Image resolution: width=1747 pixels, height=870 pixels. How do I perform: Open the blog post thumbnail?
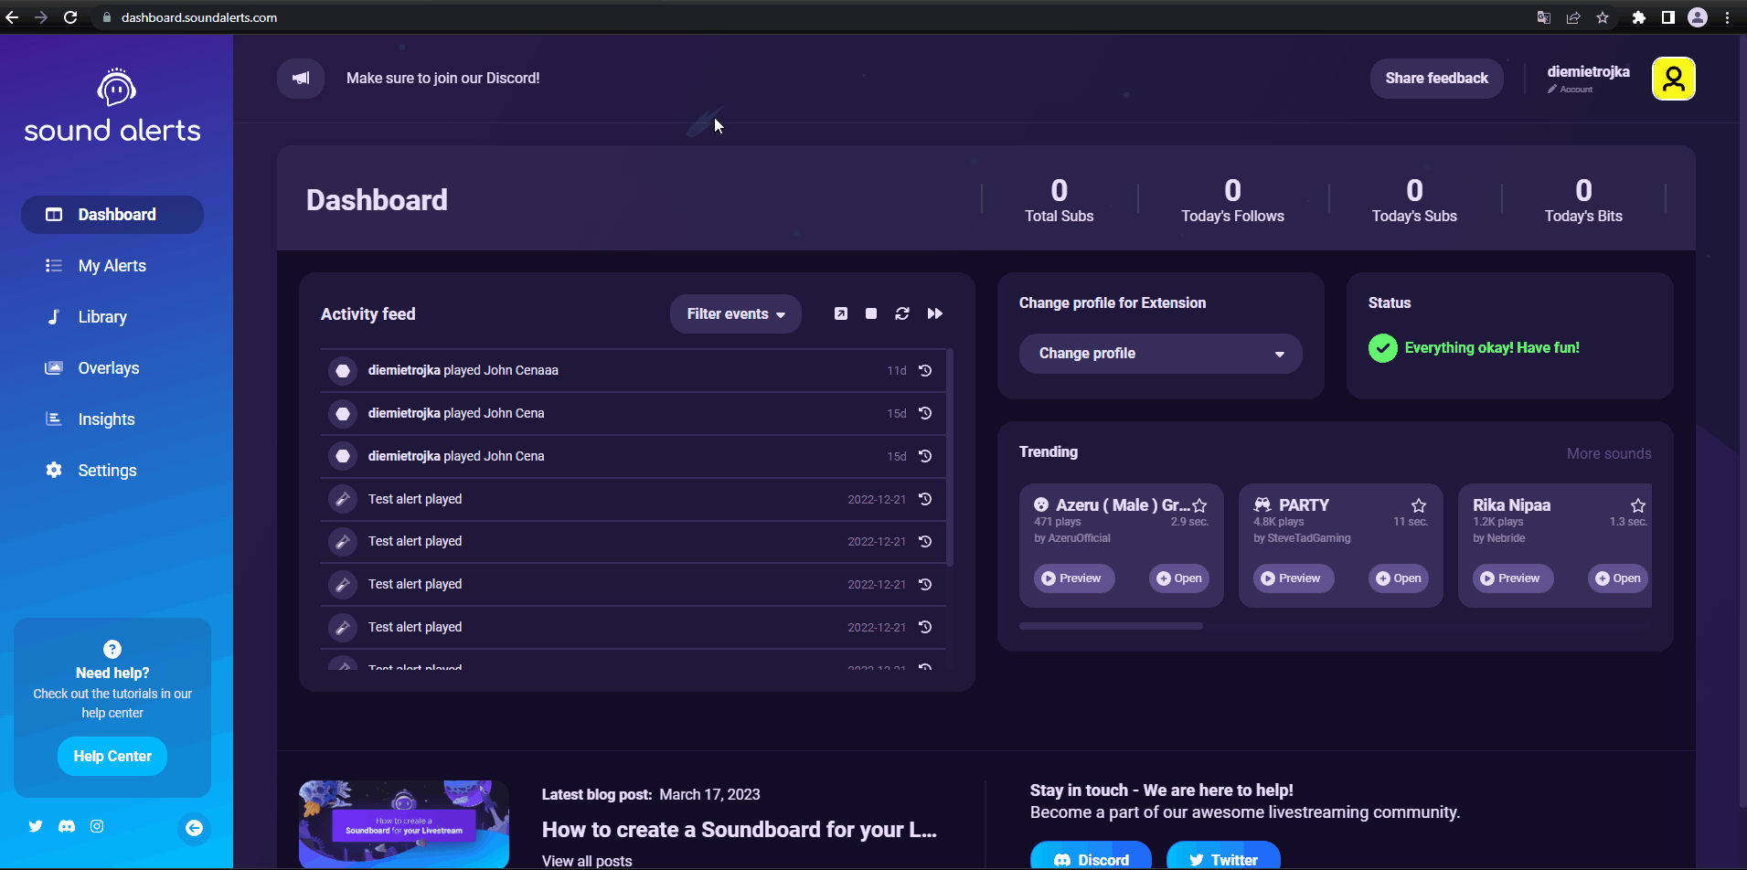click(x=404, y=824)
